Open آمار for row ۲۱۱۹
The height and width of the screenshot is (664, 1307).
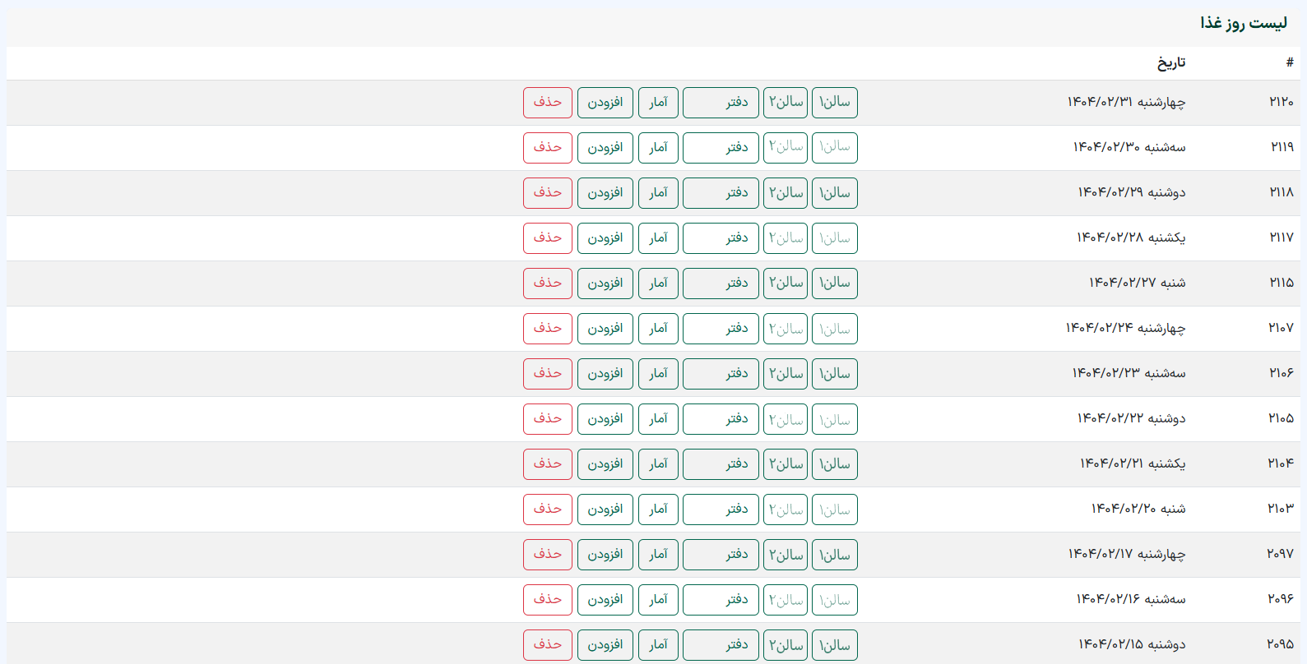(x=658, y=148)
